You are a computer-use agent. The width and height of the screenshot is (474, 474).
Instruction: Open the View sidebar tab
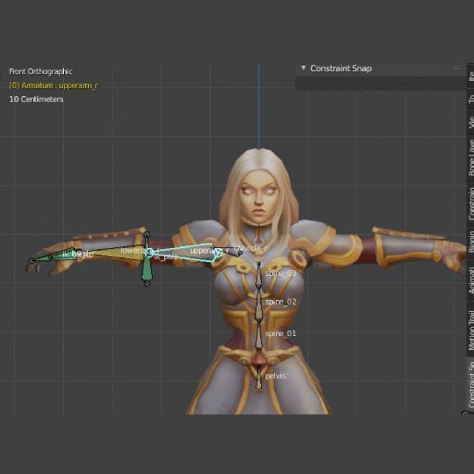click(x=470, y=122)
